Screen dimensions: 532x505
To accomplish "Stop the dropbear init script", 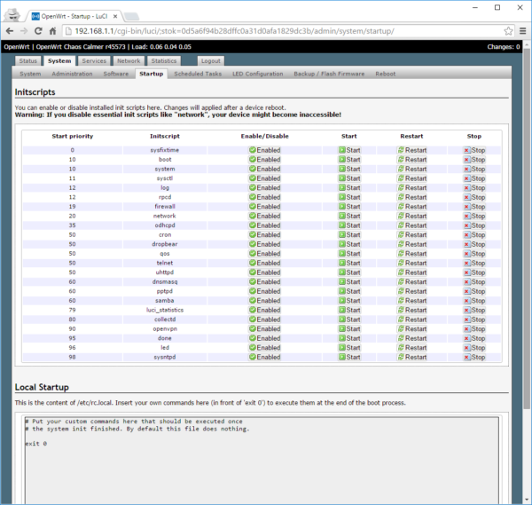I will click(x=473, y=243).
